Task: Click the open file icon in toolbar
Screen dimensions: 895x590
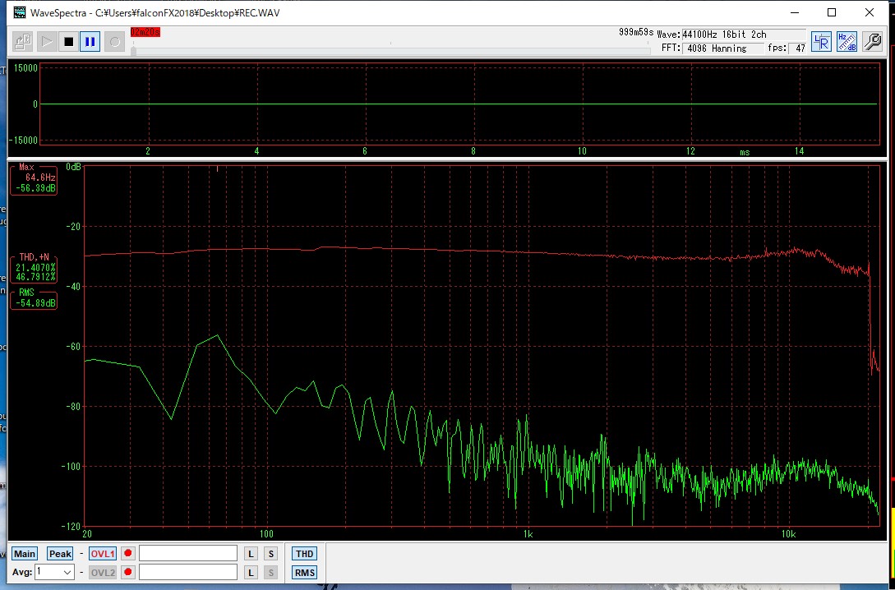Action: pyautogui.click(x=23, y=42)
